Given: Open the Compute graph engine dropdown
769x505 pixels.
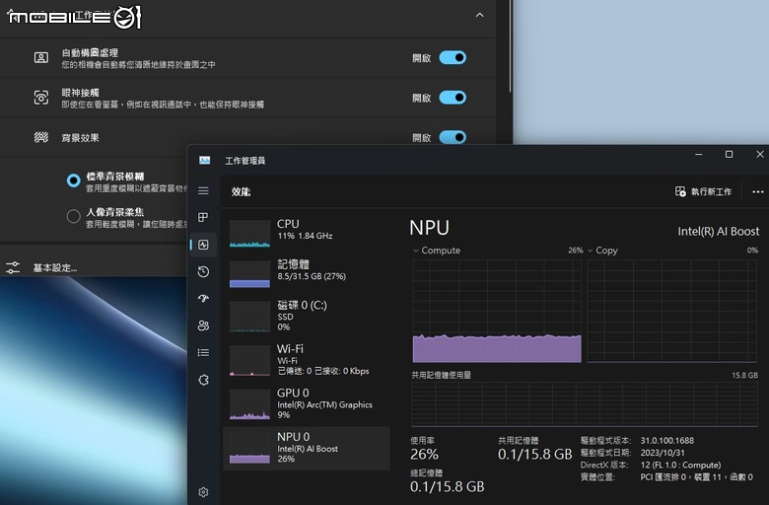Looking at the screenshot, I should 415,251.
